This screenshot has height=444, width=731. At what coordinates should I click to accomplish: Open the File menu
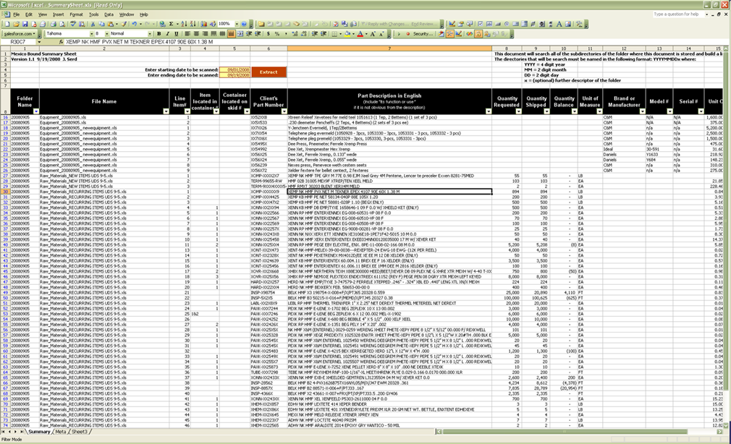17,14
